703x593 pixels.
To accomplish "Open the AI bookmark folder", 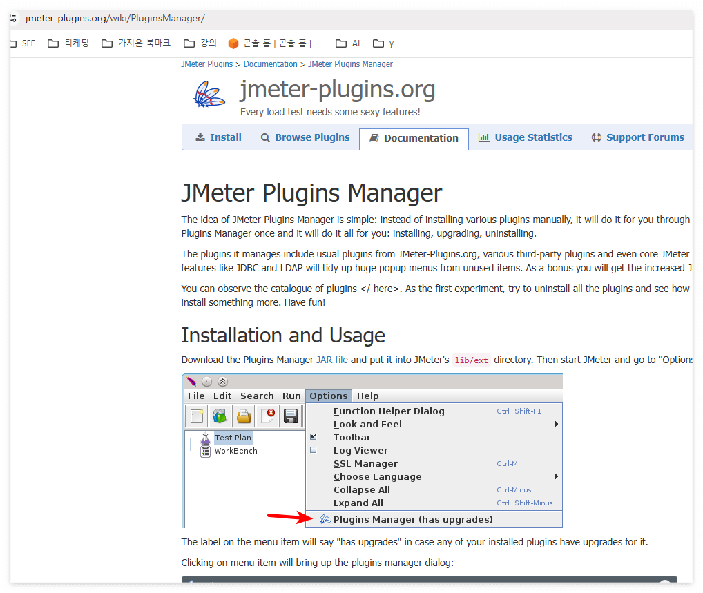I will (348, 43).
